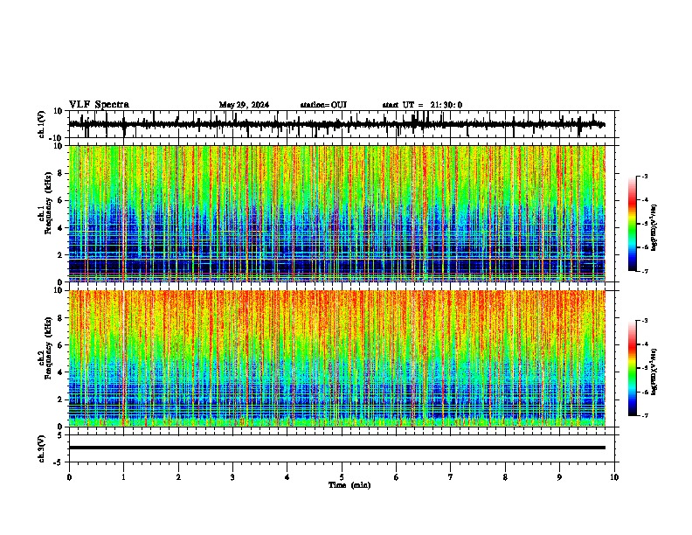Click the "8" kHz tick on ch.1 spectrogram
Screen dimensions: 692x535
click(61, 173)
